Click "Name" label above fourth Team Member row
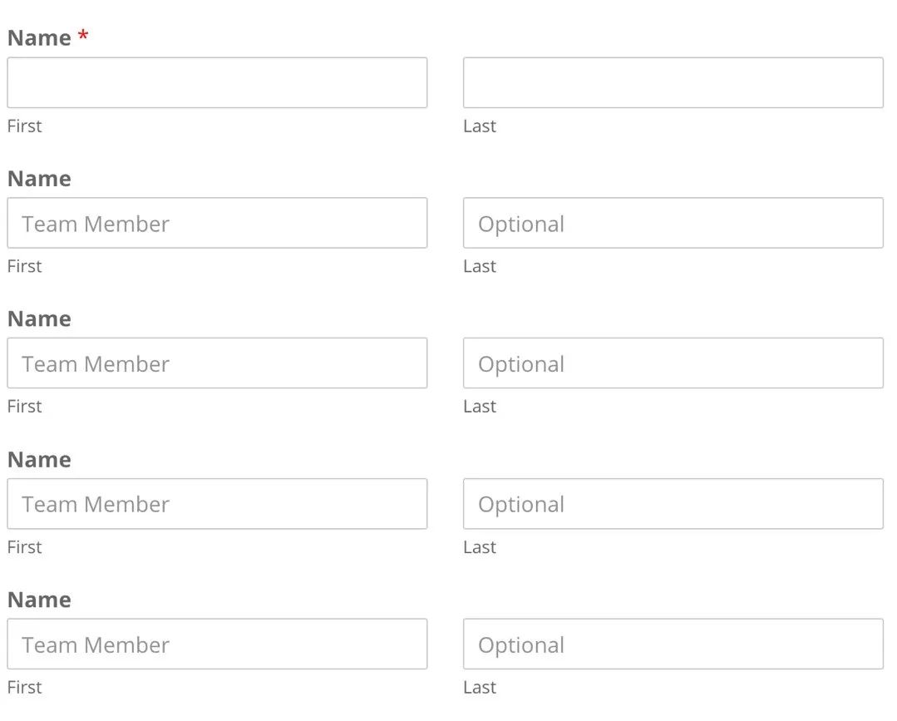 coord(39,600)
